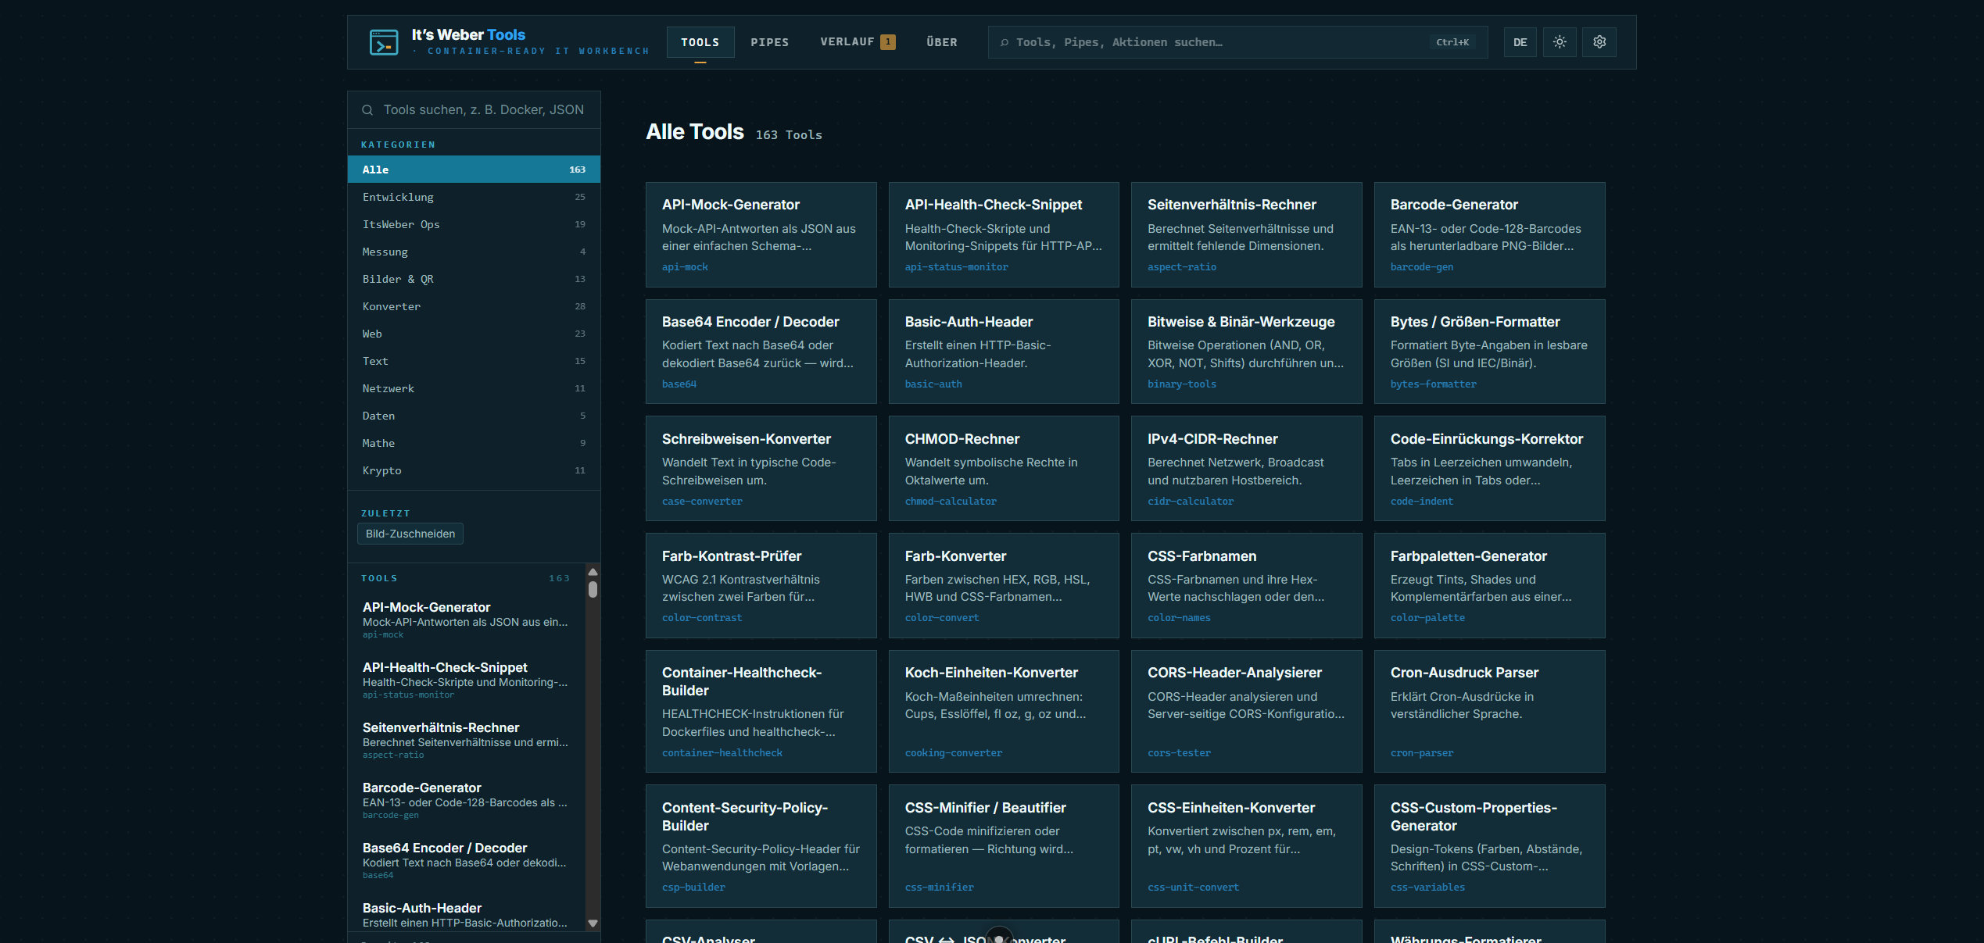This screenshot has height=943, width=1984.
Task: Open the Farbpaletten-Generator card
Action: [x=1490, y=586]
